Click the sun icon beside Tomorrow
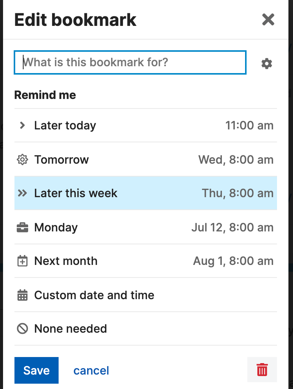293x389 pixels. (22, 159)
